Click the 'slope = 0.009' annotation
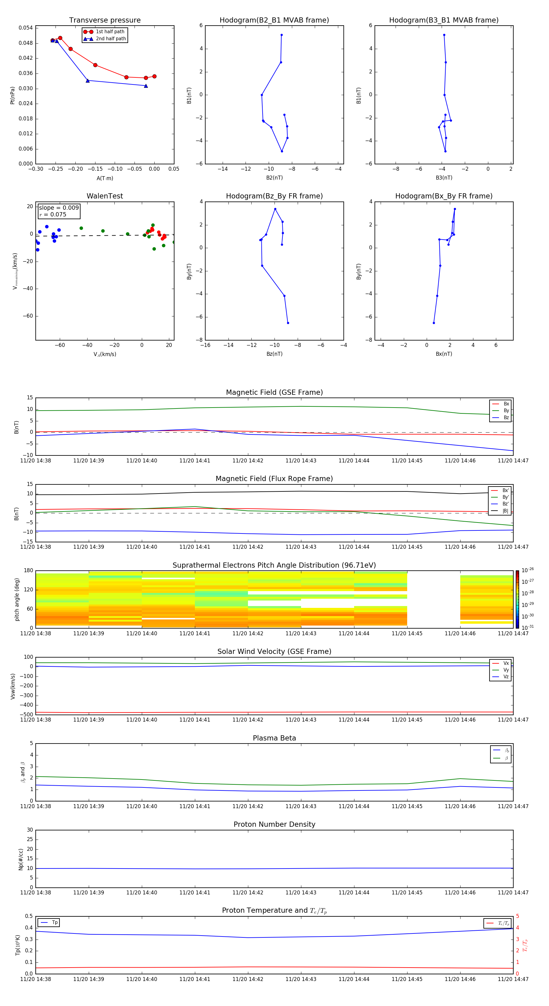Viewport: 549px width, 1006px height. [59, 208]
